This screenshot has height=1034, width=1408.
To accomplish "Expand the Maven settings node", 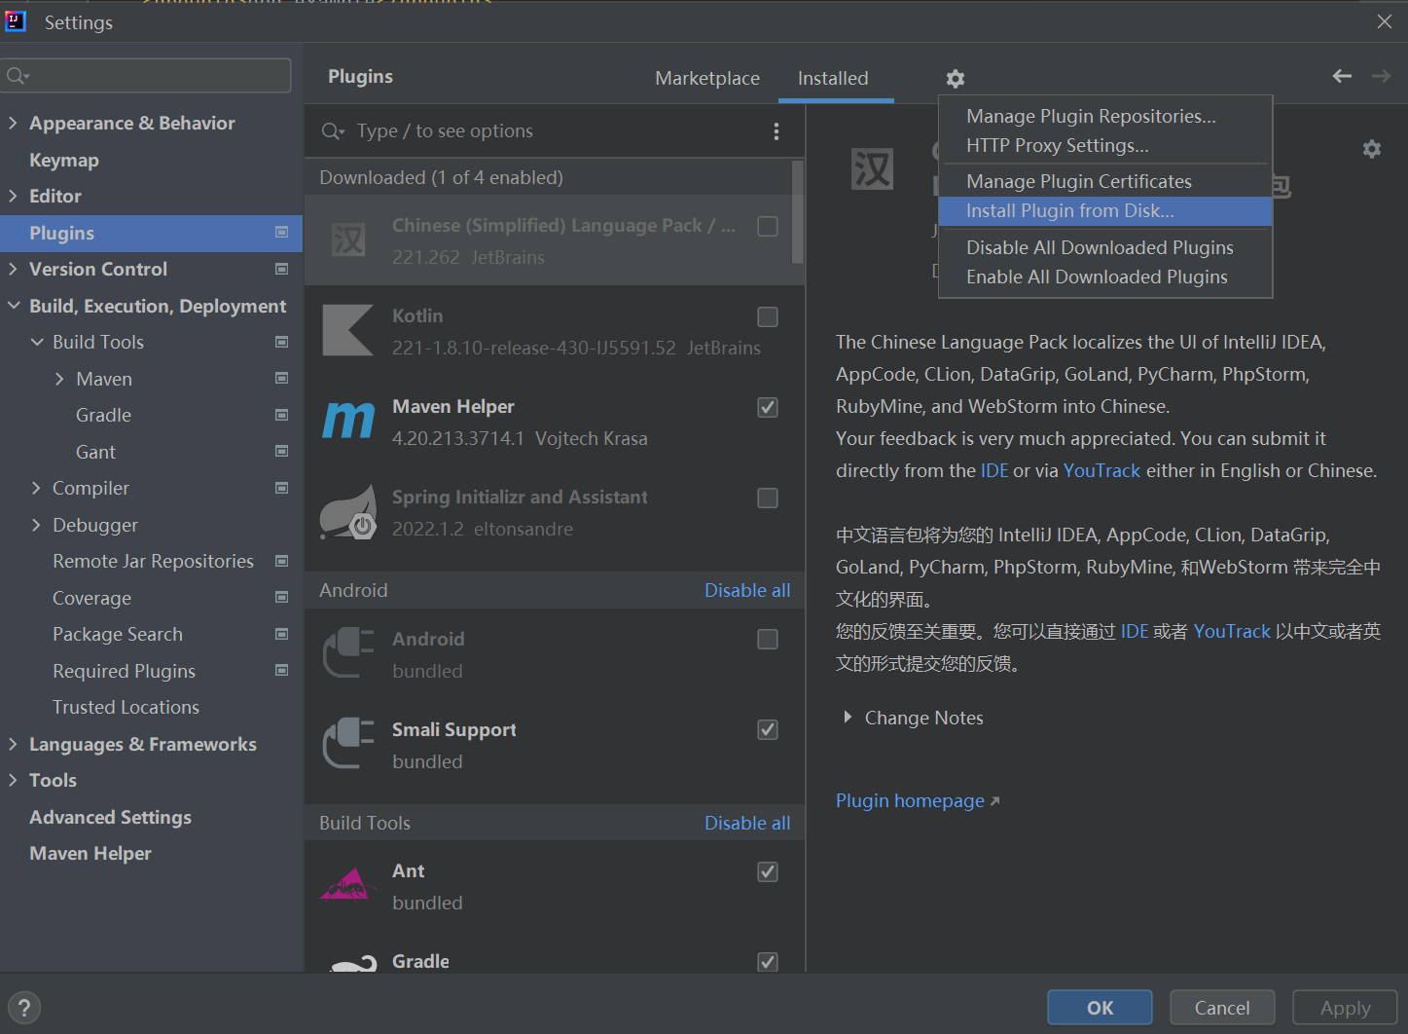I will pyautogui.click(x=60, y=379).
